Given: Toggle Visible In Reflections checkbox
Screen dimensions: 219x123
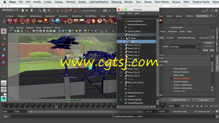Looking at the screenshot, I should coord(171,85).
